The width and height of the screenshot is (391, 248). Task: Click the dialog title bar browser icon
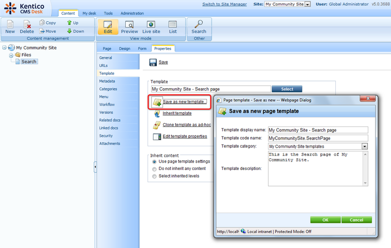click(x=219, y=100)
